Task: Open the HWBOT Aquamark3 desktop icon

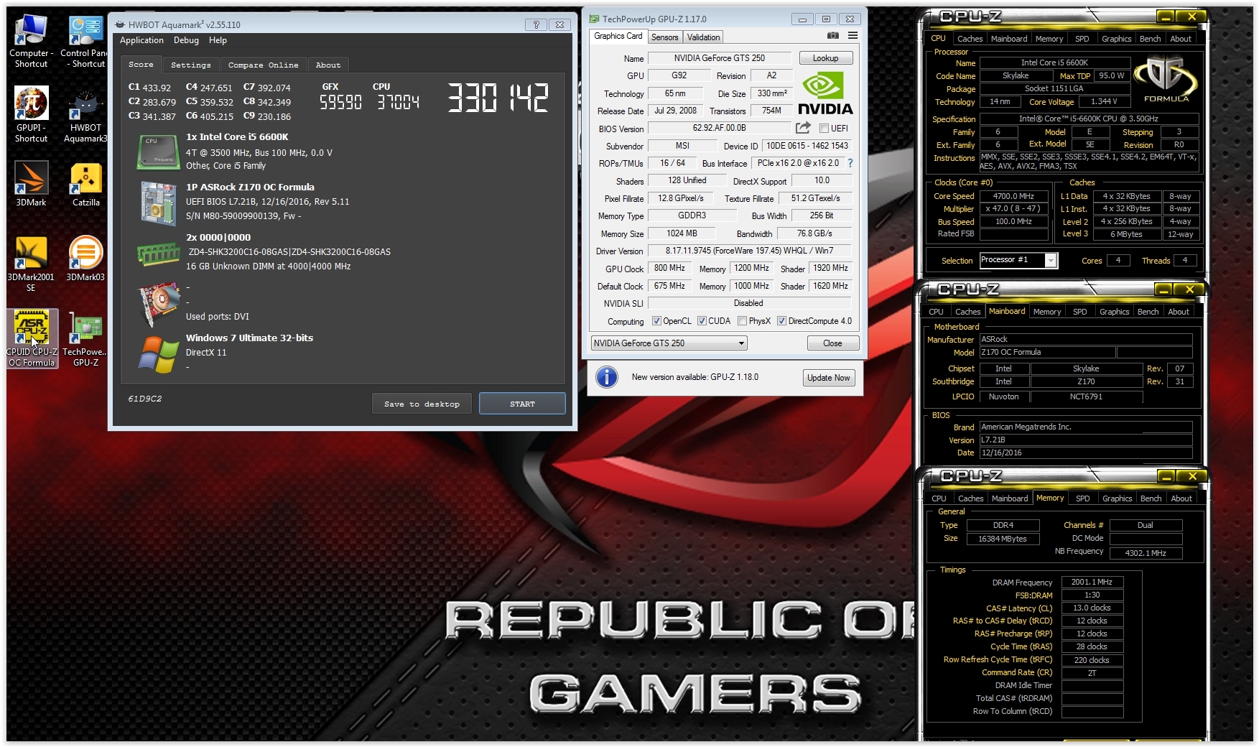Action: point(85,115)
